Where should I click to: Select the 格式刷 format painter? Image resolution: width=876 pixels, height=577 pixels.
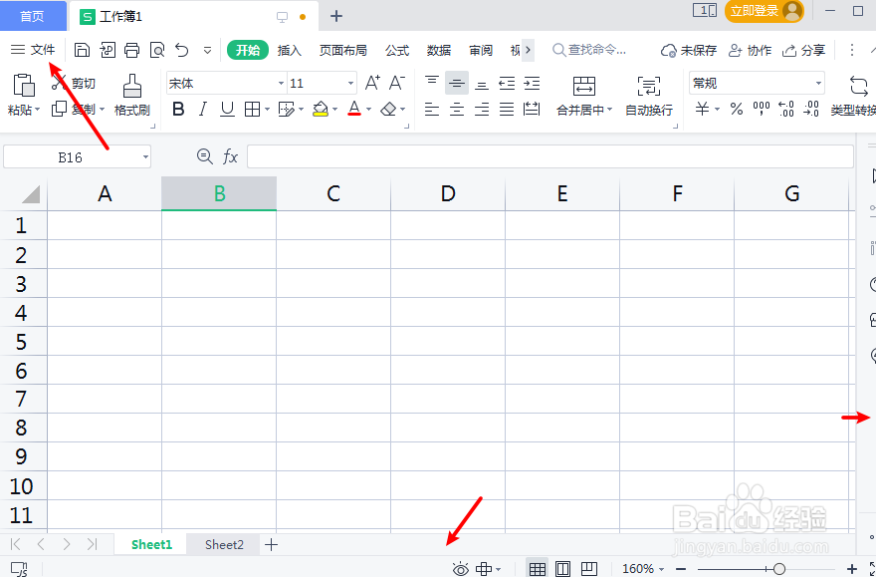coord(131,95)
